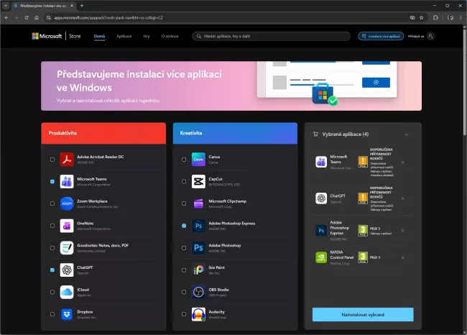Click the Nainstalovat vybrané button
This screenshot has width=467, height=335.
[x=363, y=315]
